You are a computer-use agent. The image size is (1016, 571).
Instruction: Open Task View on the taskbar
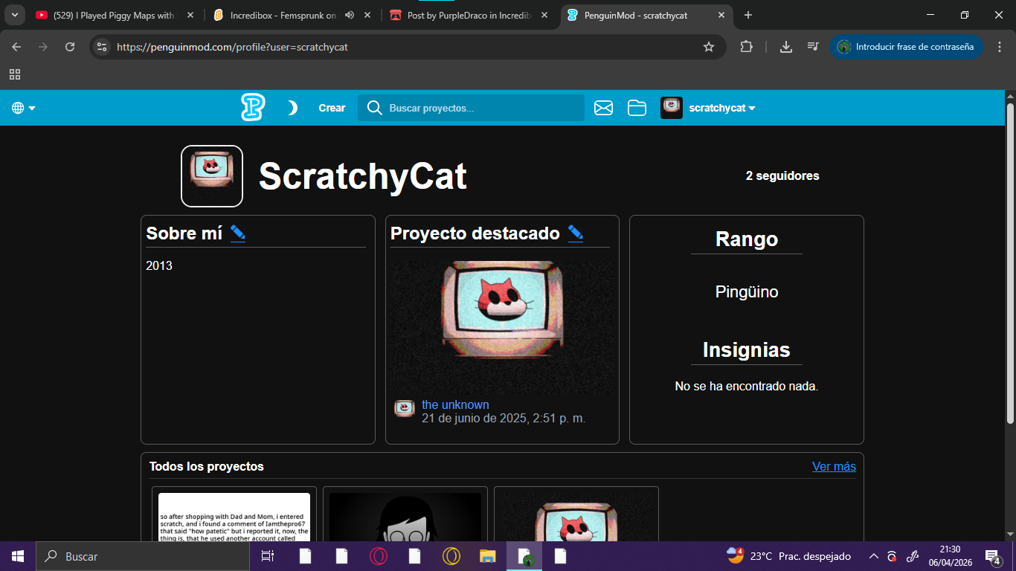(268, 556)
